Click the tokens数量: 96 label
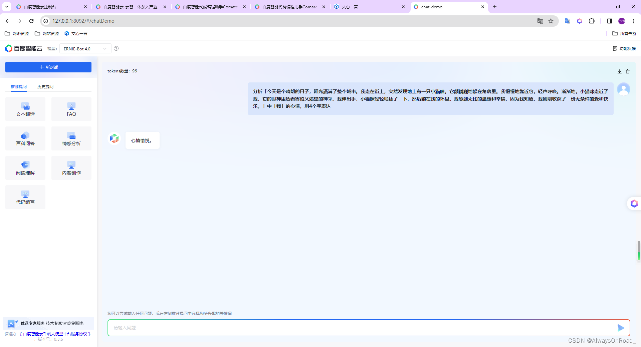Image resolution: width=641 pixels, height=347 pixels. [x=122, y=71]
